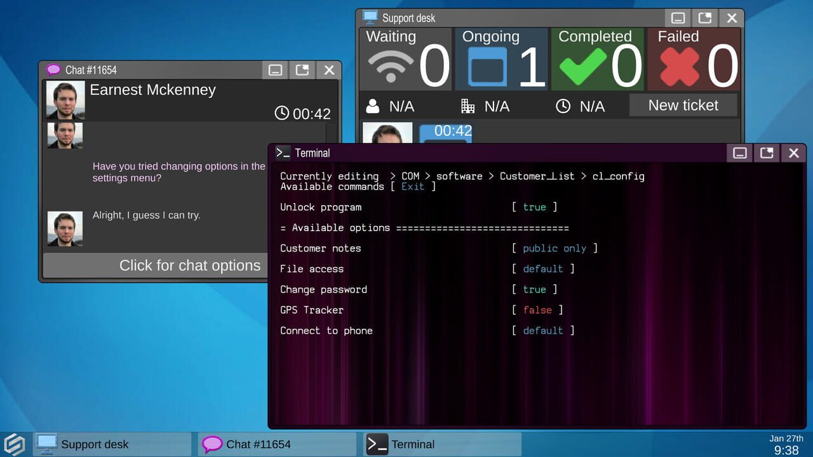Image resolution: width=813 pixels, height=457 pixels.
Task: Change Connect to phone from default
Action: 543,330
